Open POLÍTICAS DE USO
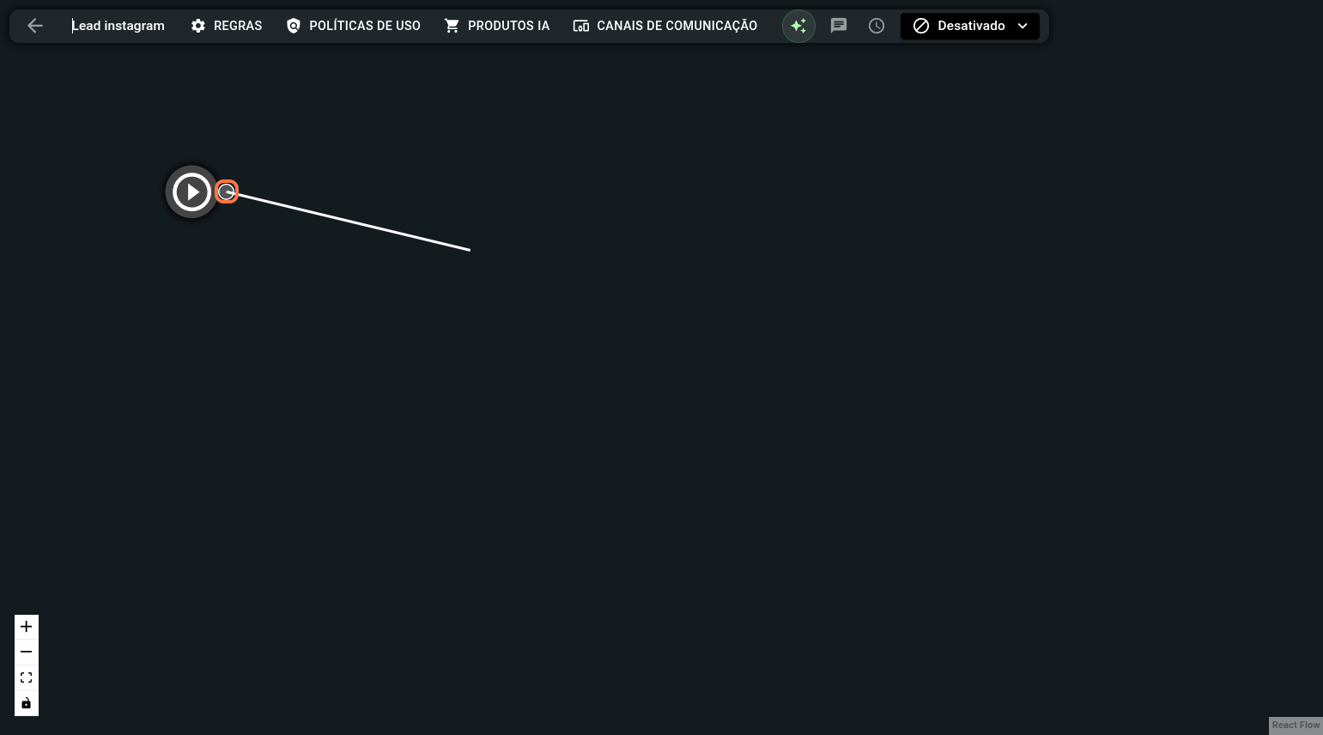1323x735 pixels. click(x=354, y=26)
